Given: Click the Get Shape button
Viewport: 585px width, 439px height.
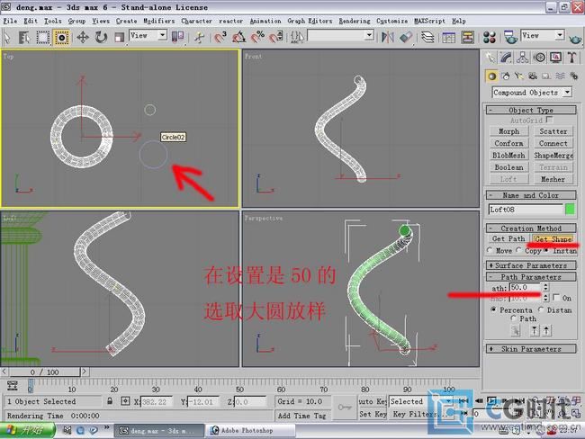Looking at the screenshot, I should pos(553,239).
